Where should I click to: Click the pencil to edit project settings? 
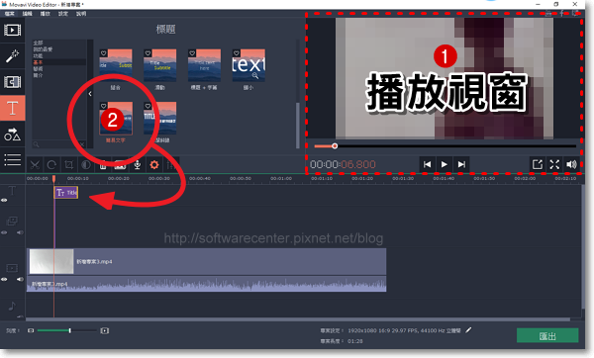click(468, 330)
